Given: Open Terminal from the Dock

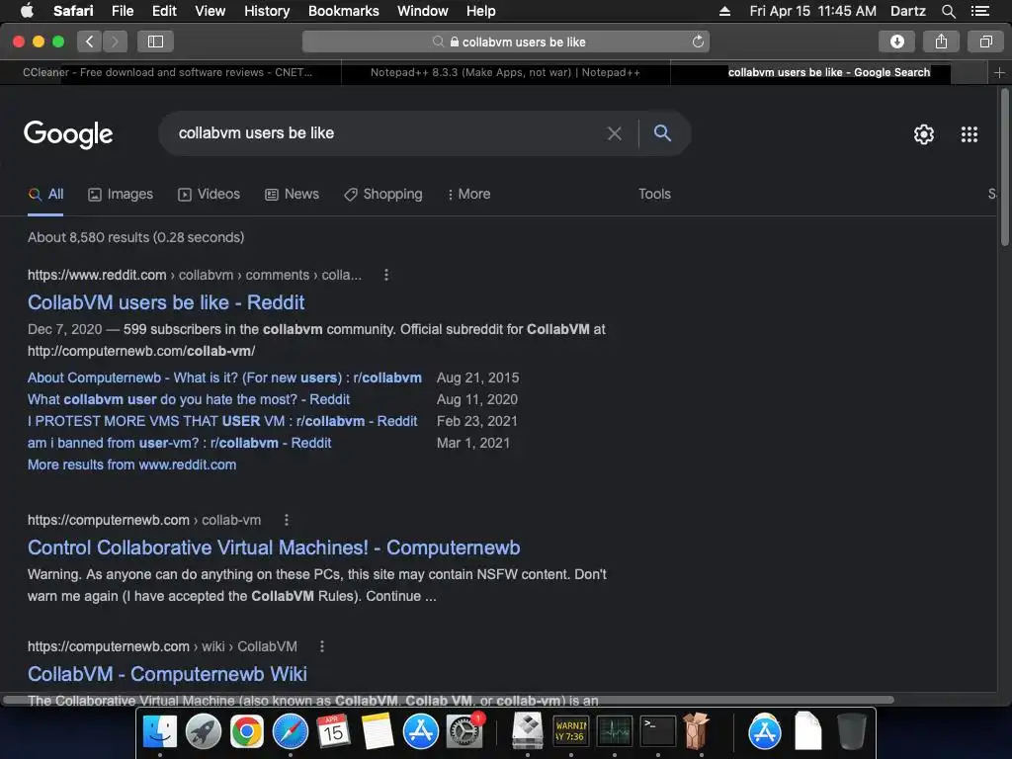Looking at the screenshot, I should [x=657, y=731].
